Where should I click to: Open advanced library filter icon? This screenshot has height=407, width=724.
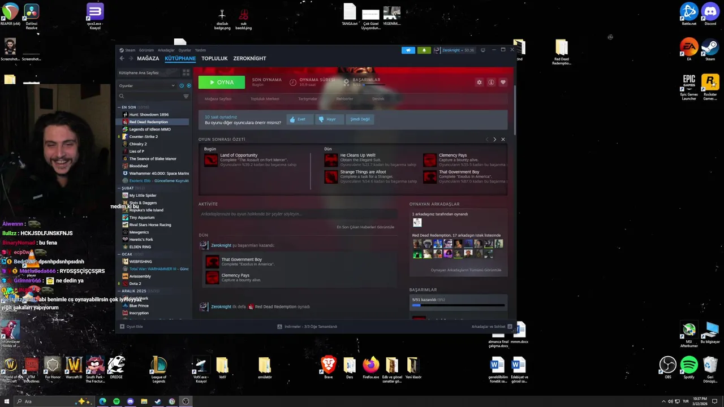186,96
